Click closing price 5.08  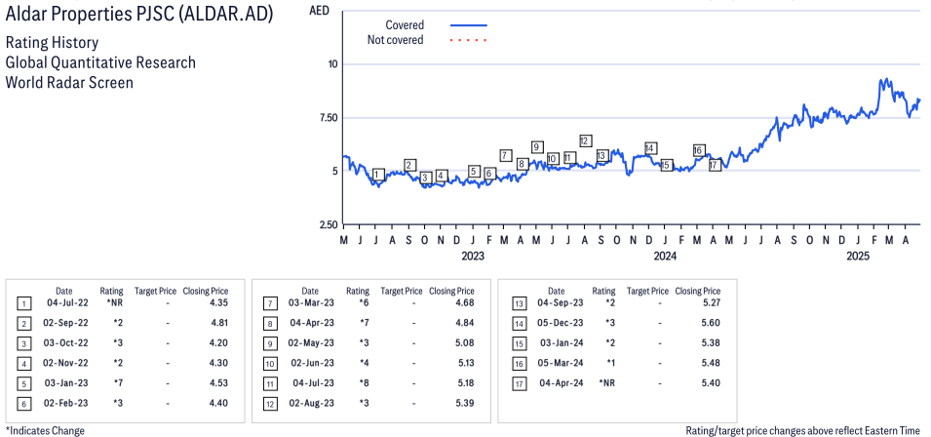coord(465,343)
